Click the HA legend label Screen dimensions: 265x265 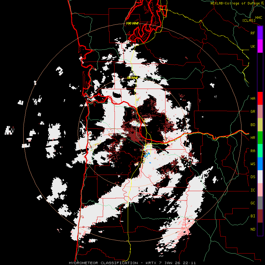(x=253, y=99)
